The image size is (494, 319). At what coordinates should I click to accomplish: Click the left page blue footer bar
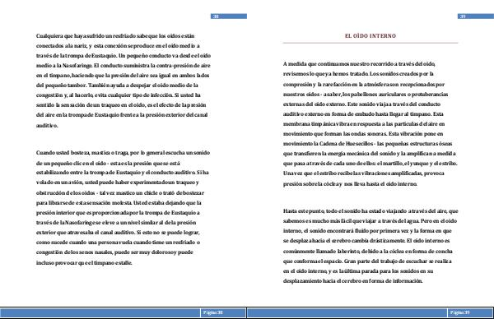(123, 312)
